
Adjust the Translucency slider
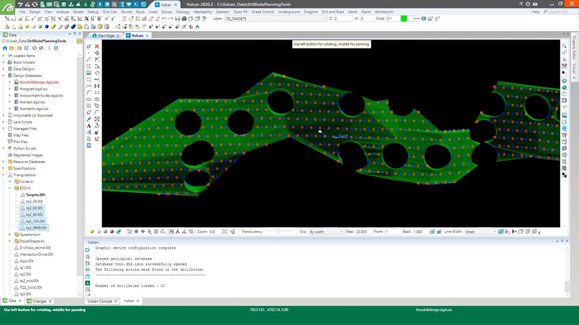click(x=278, y=231)
